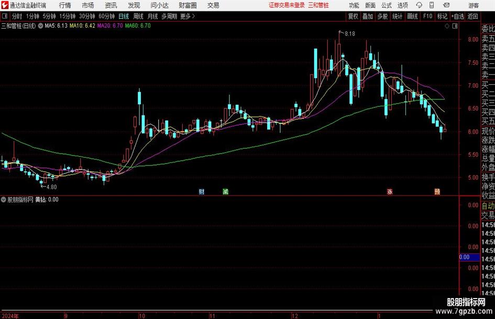Open the 多周期 multi-period view
The width and height of the screenshot is (495, 319).
point(169,16)
